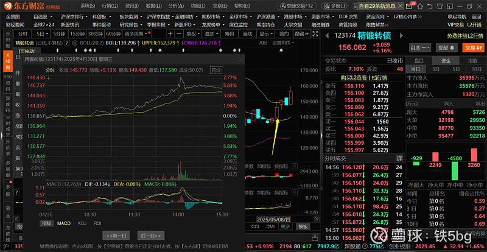The height and width of the screenshot is (252, 487).
Task: Click 购买L2查看十档行情 link
Action: click(x=363, y=77)
